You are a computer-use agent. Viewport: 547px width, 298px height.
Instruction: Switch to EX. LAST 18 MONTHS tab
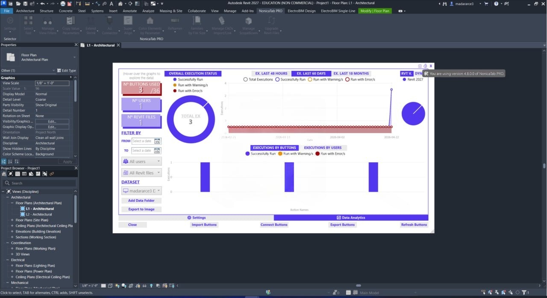tap(351, 73)
